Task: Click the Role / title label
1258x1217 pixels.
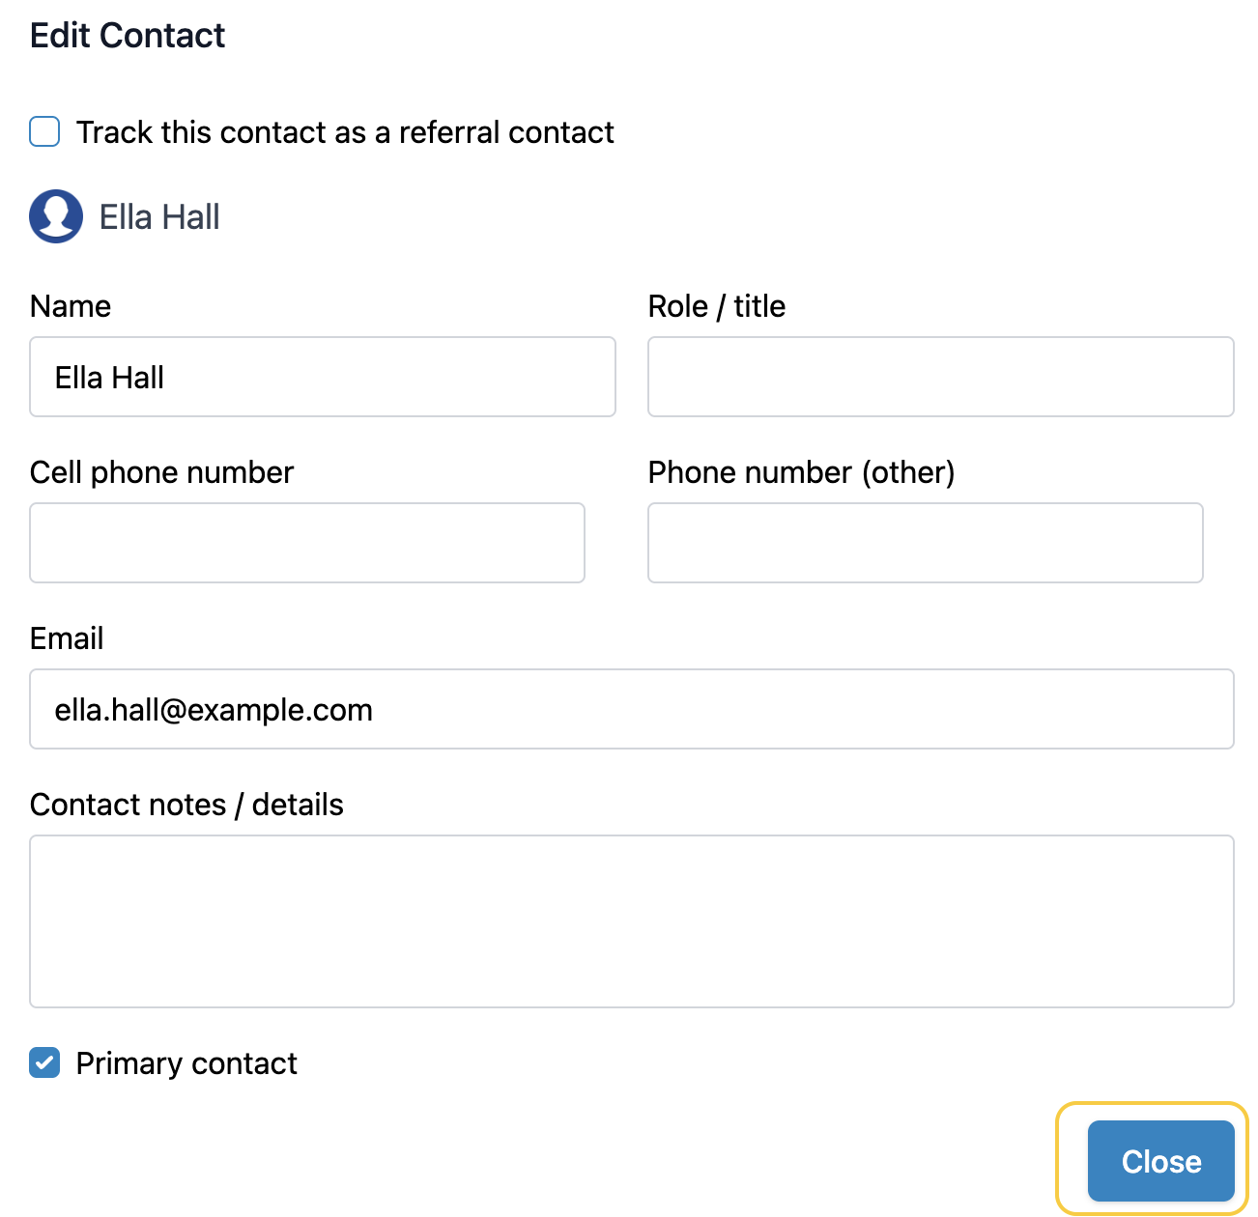Action: 716,306
